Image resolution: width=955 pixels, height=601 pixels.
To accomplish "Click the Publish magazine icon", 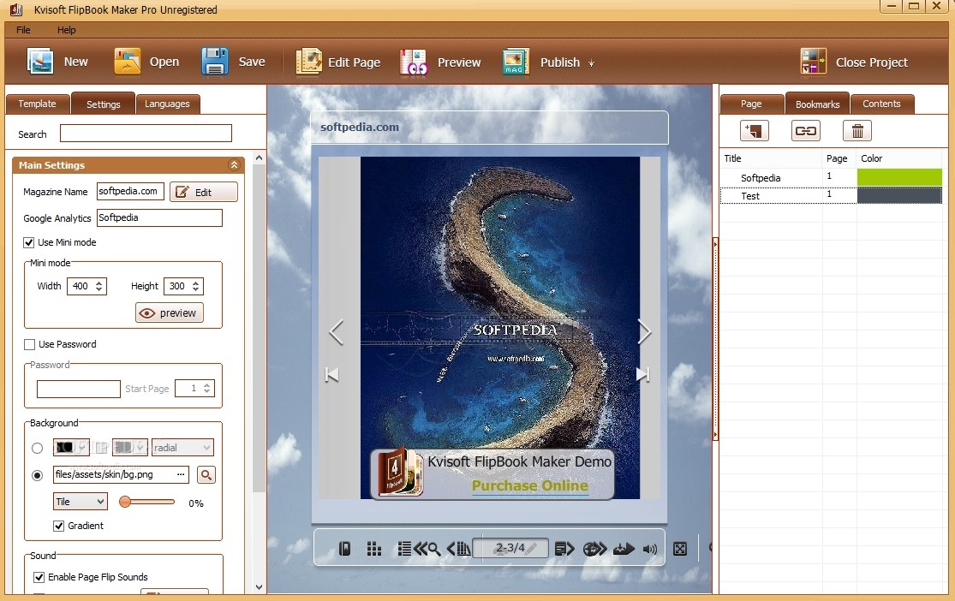I will [516, 62].
